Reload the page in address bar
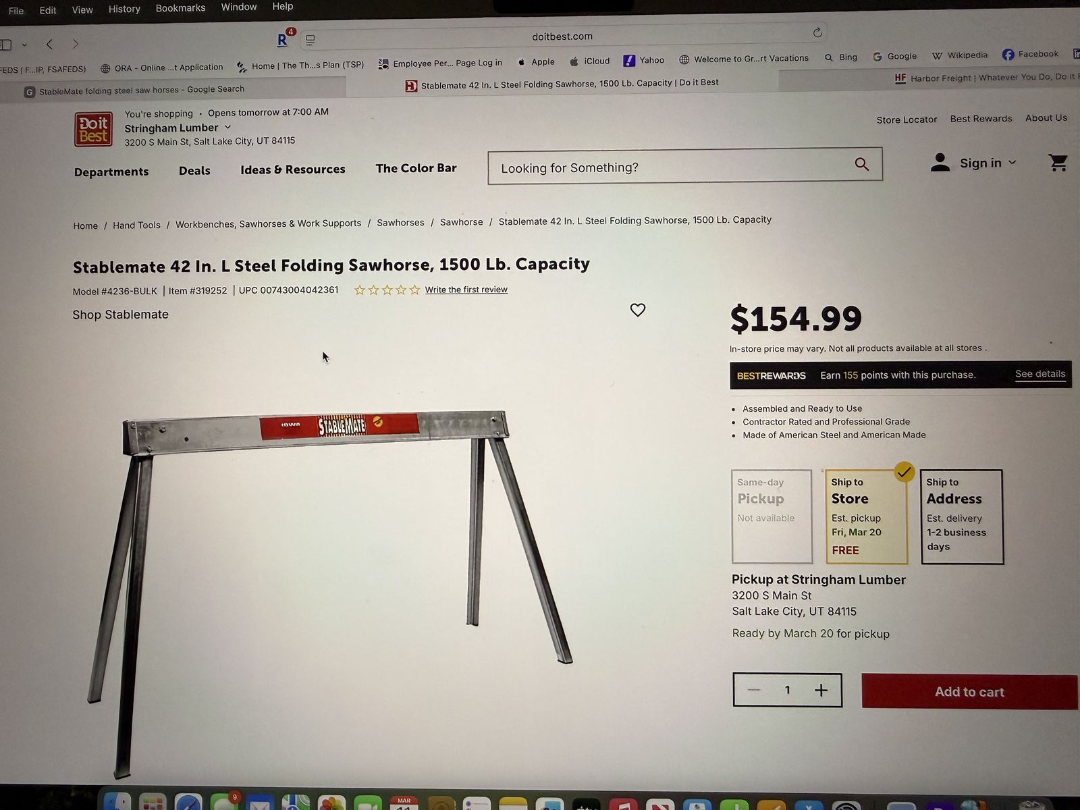The image size is (1080, 810). coord(817,32)
